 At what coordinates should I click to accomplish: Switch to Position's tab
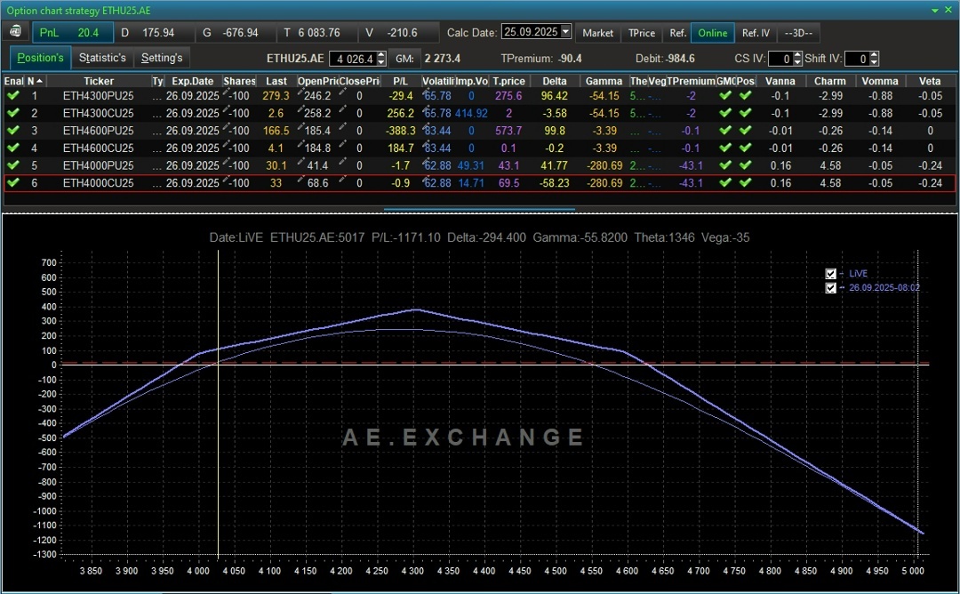point(40,58)
